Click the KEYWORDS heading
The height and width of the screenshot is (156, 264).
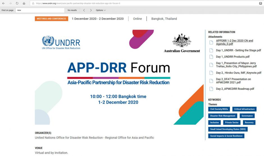(215, 100)
